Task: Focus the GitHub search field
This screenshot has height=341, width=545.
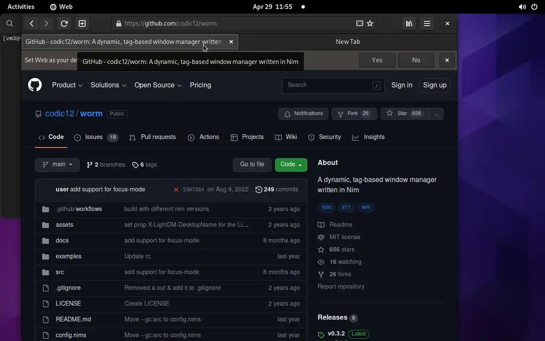Action: coord(333,85)
